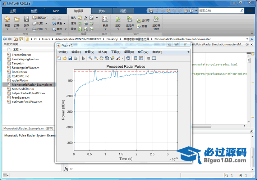Expand the 比较 dropdown arrow

(x=46, y=23)
